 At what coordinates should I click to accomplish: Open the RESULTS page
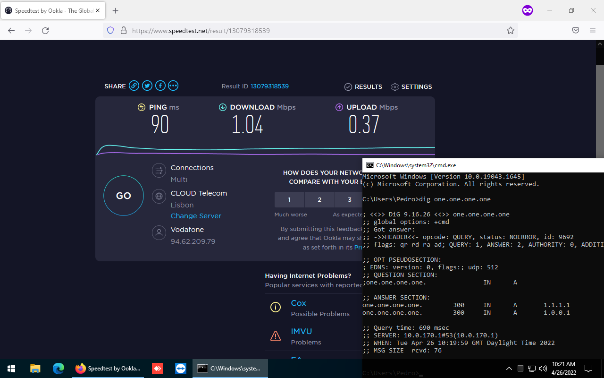point(363,86)
